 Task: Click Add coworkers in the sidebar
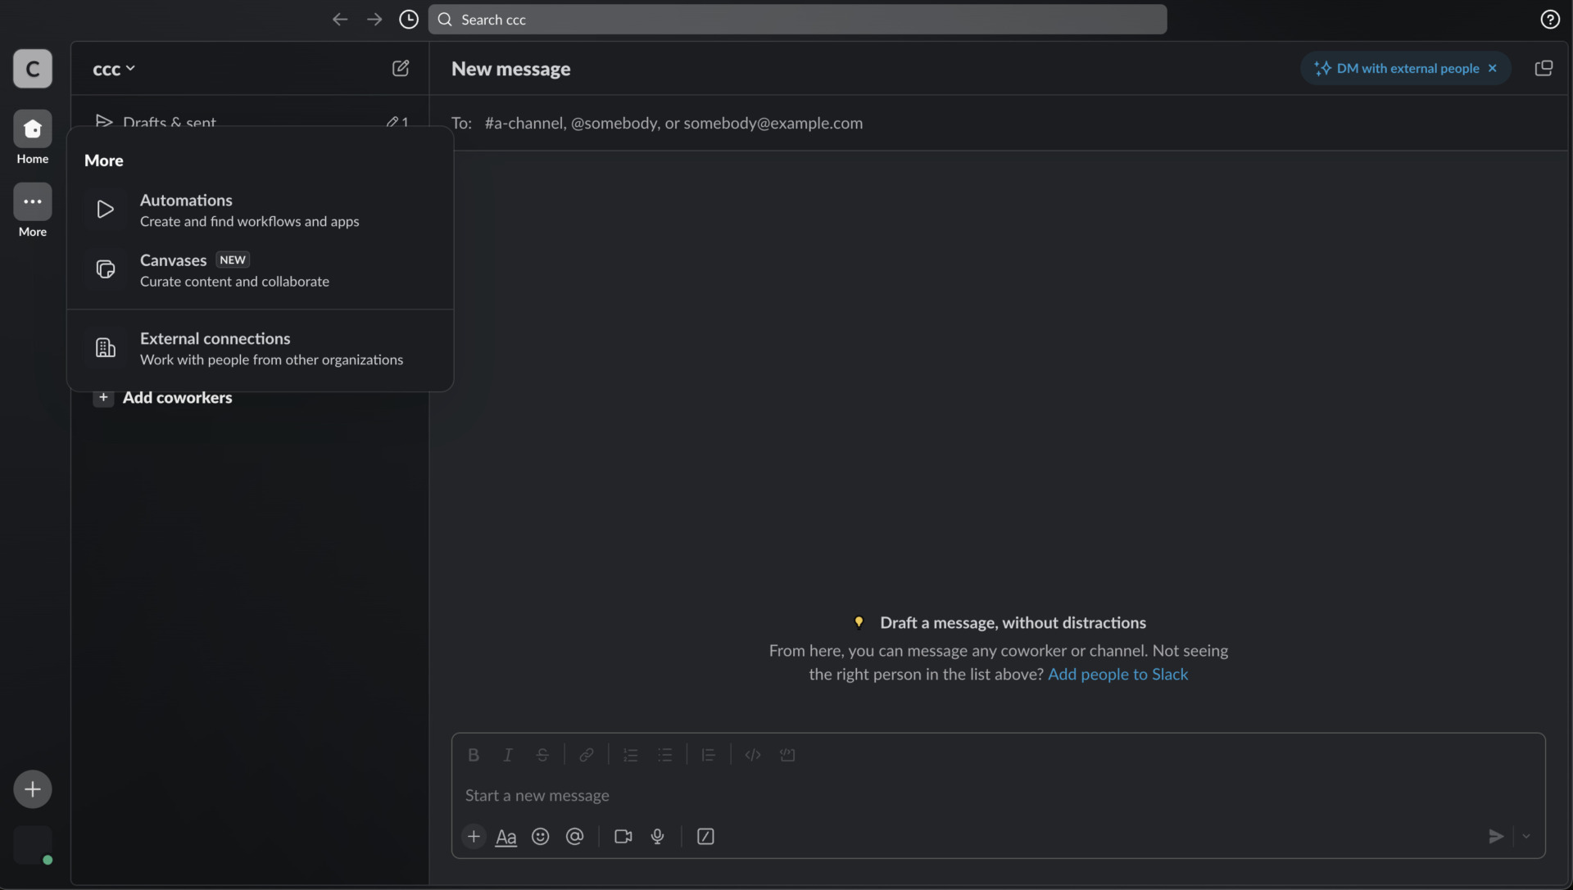click(x=177, y=398)
